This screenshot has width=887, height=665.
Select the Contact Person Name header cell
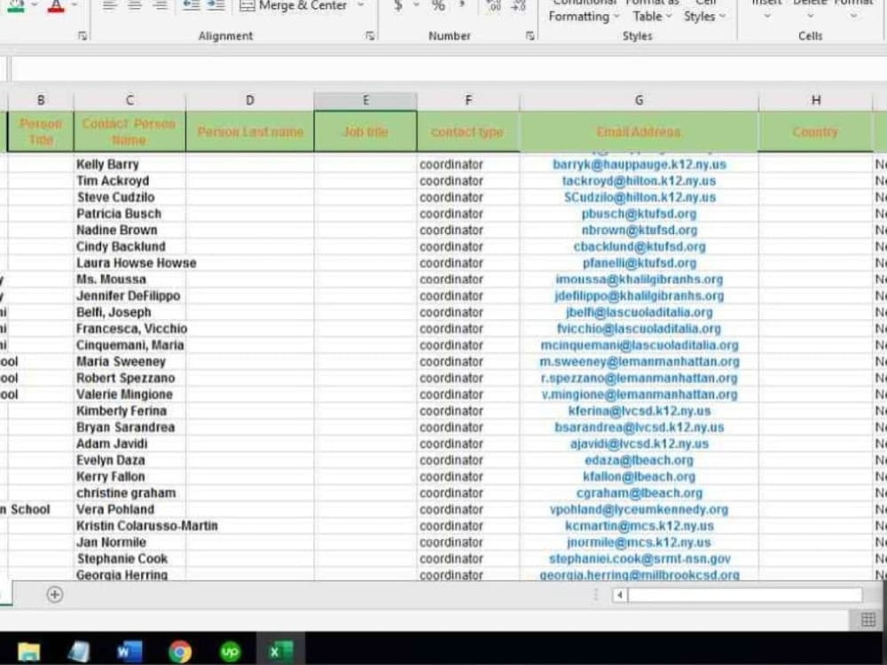pyautogui.click(x=130, y=132)
